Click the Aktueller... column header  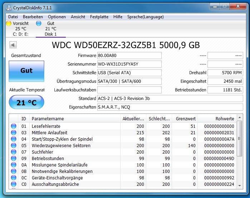tap(133, 119)
